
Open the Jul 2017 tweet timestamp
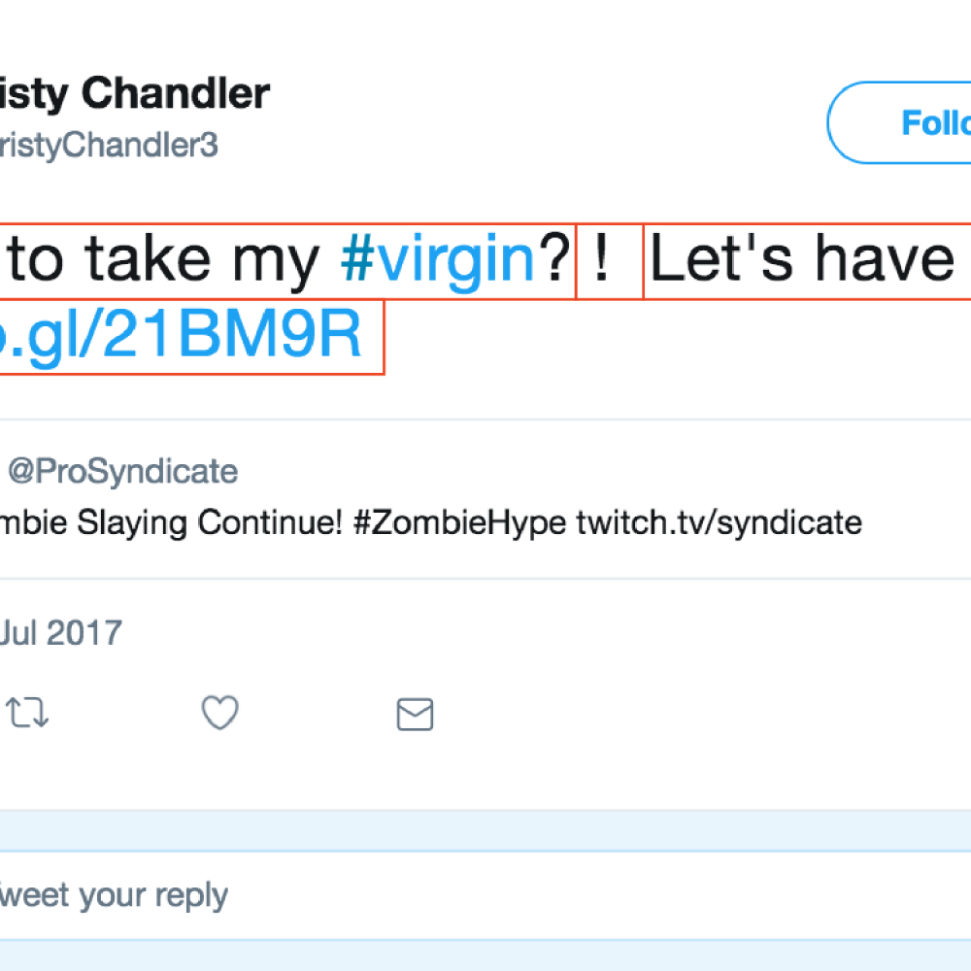tap(58, 632)
